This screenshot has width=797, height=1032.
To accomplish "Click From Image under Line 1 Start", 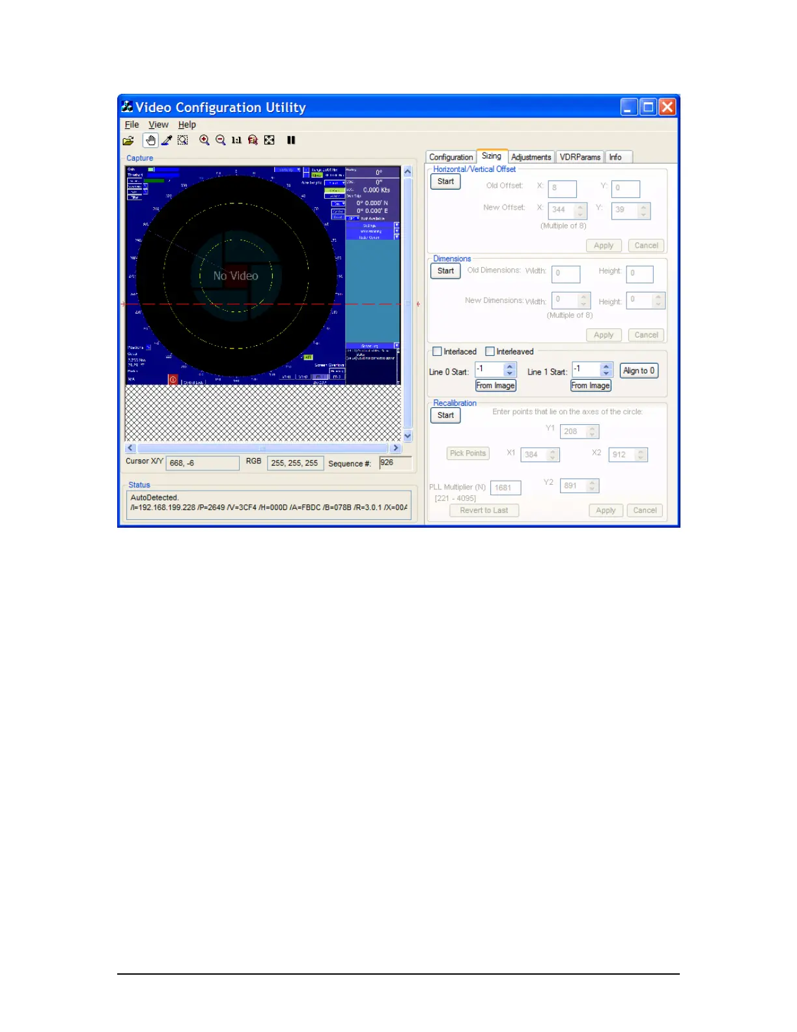I will (x=591, y=386).
